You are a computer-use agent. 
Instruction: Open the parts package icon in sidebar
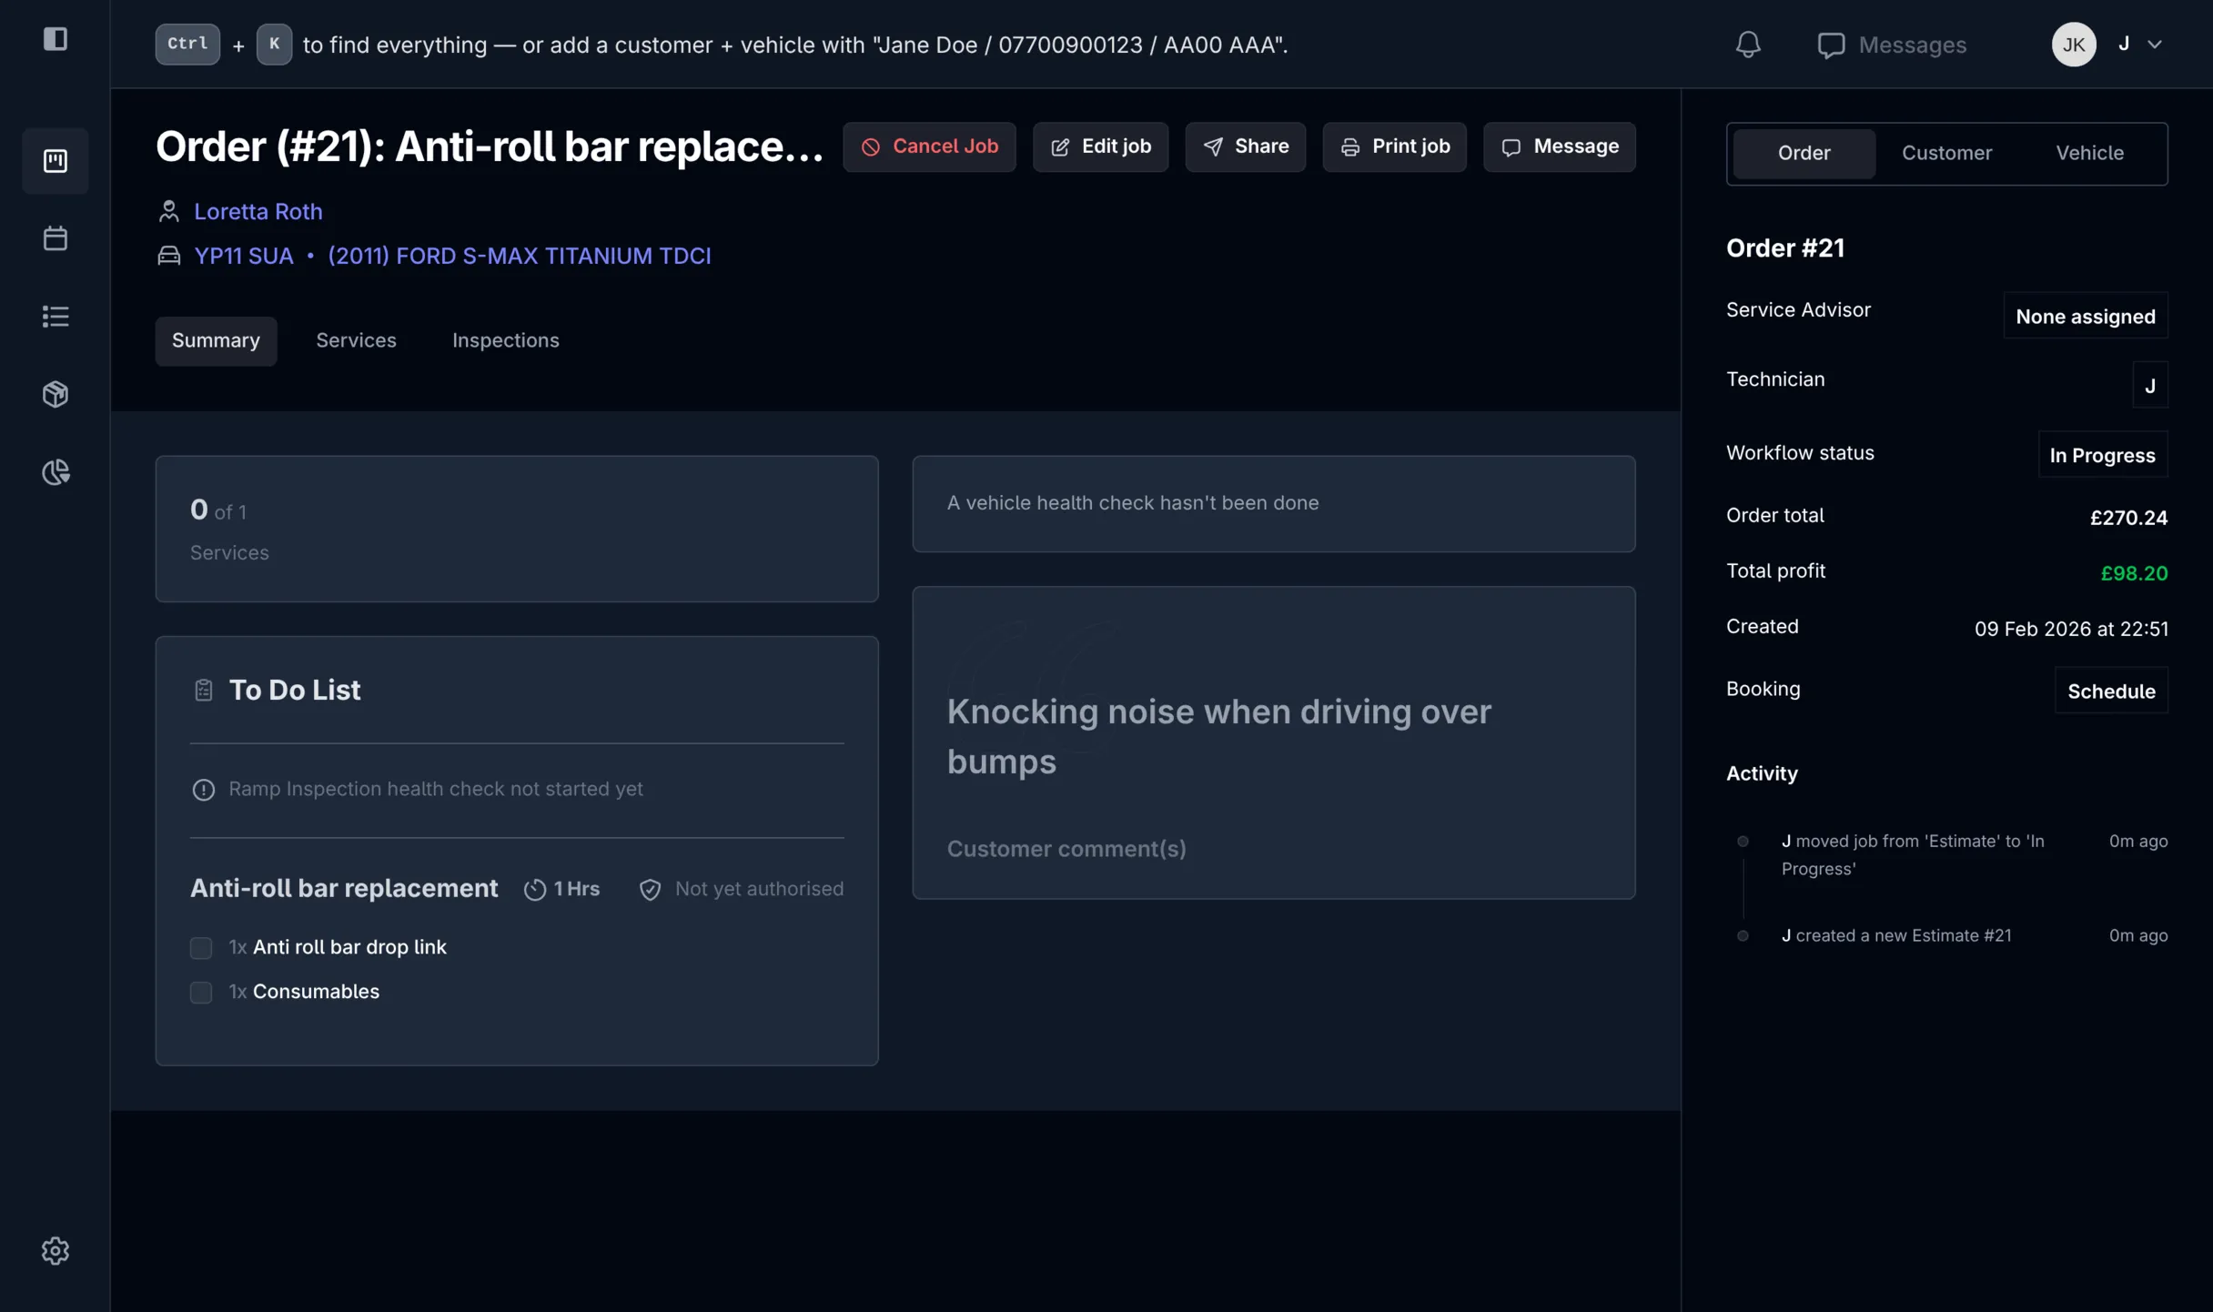[56, 394]
